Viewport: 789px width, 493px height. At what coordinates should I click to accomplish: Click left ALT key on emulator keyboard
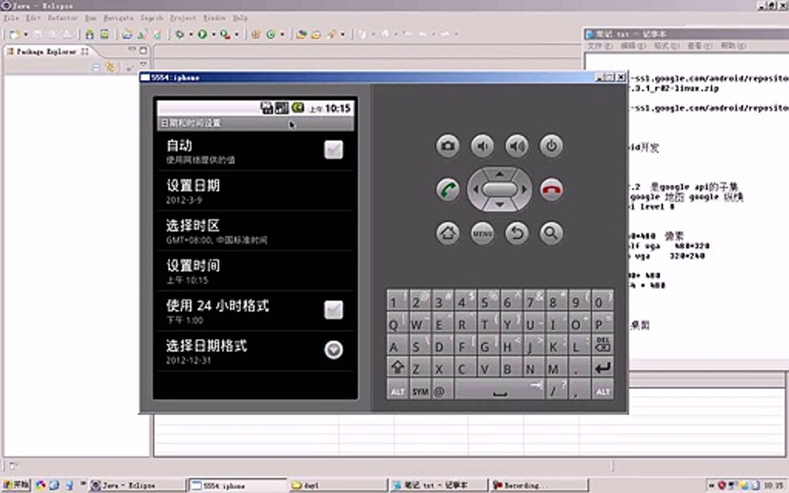click(397, 390)
